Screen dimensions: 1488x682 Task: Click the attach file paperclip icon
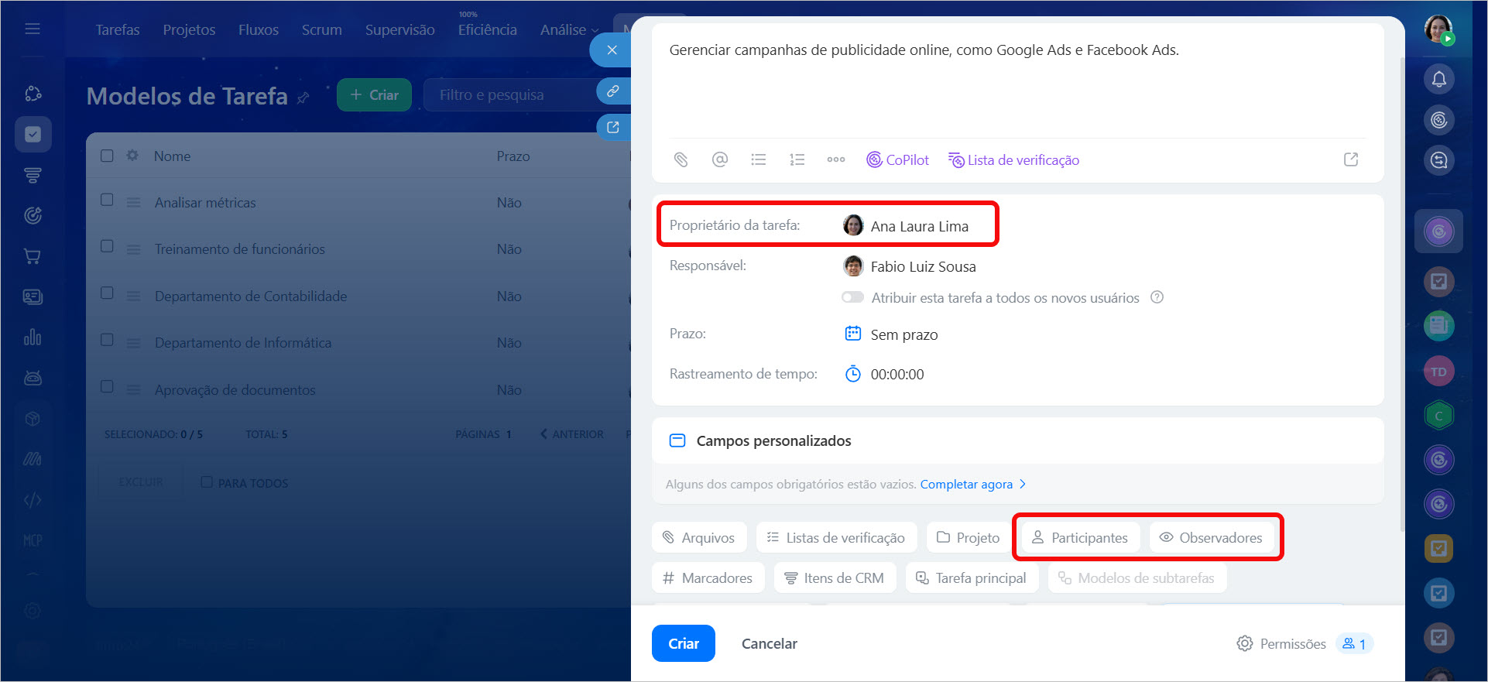click(x=681, y=159)
